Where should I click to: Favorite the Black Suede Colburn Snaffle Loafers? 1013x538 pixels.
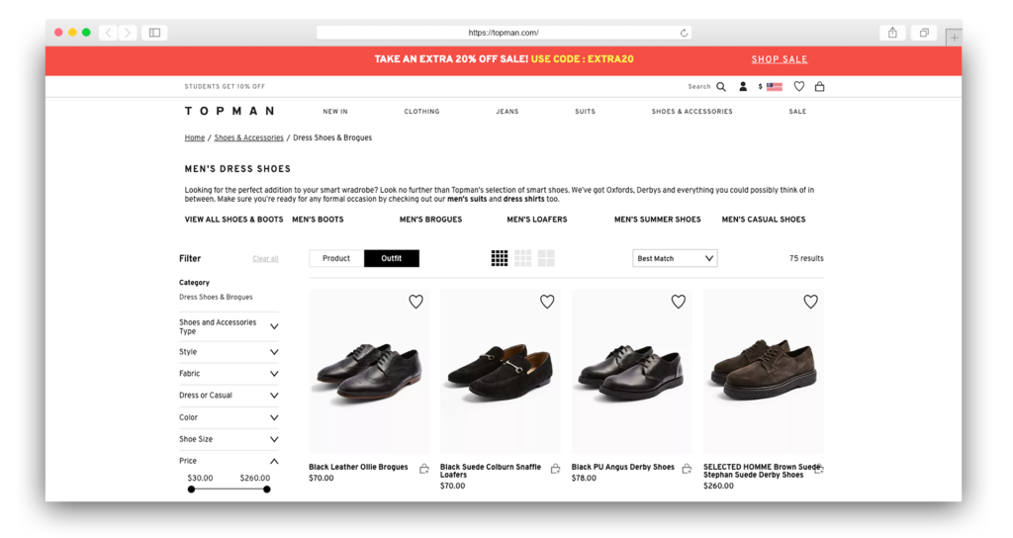tap(547, 302)
